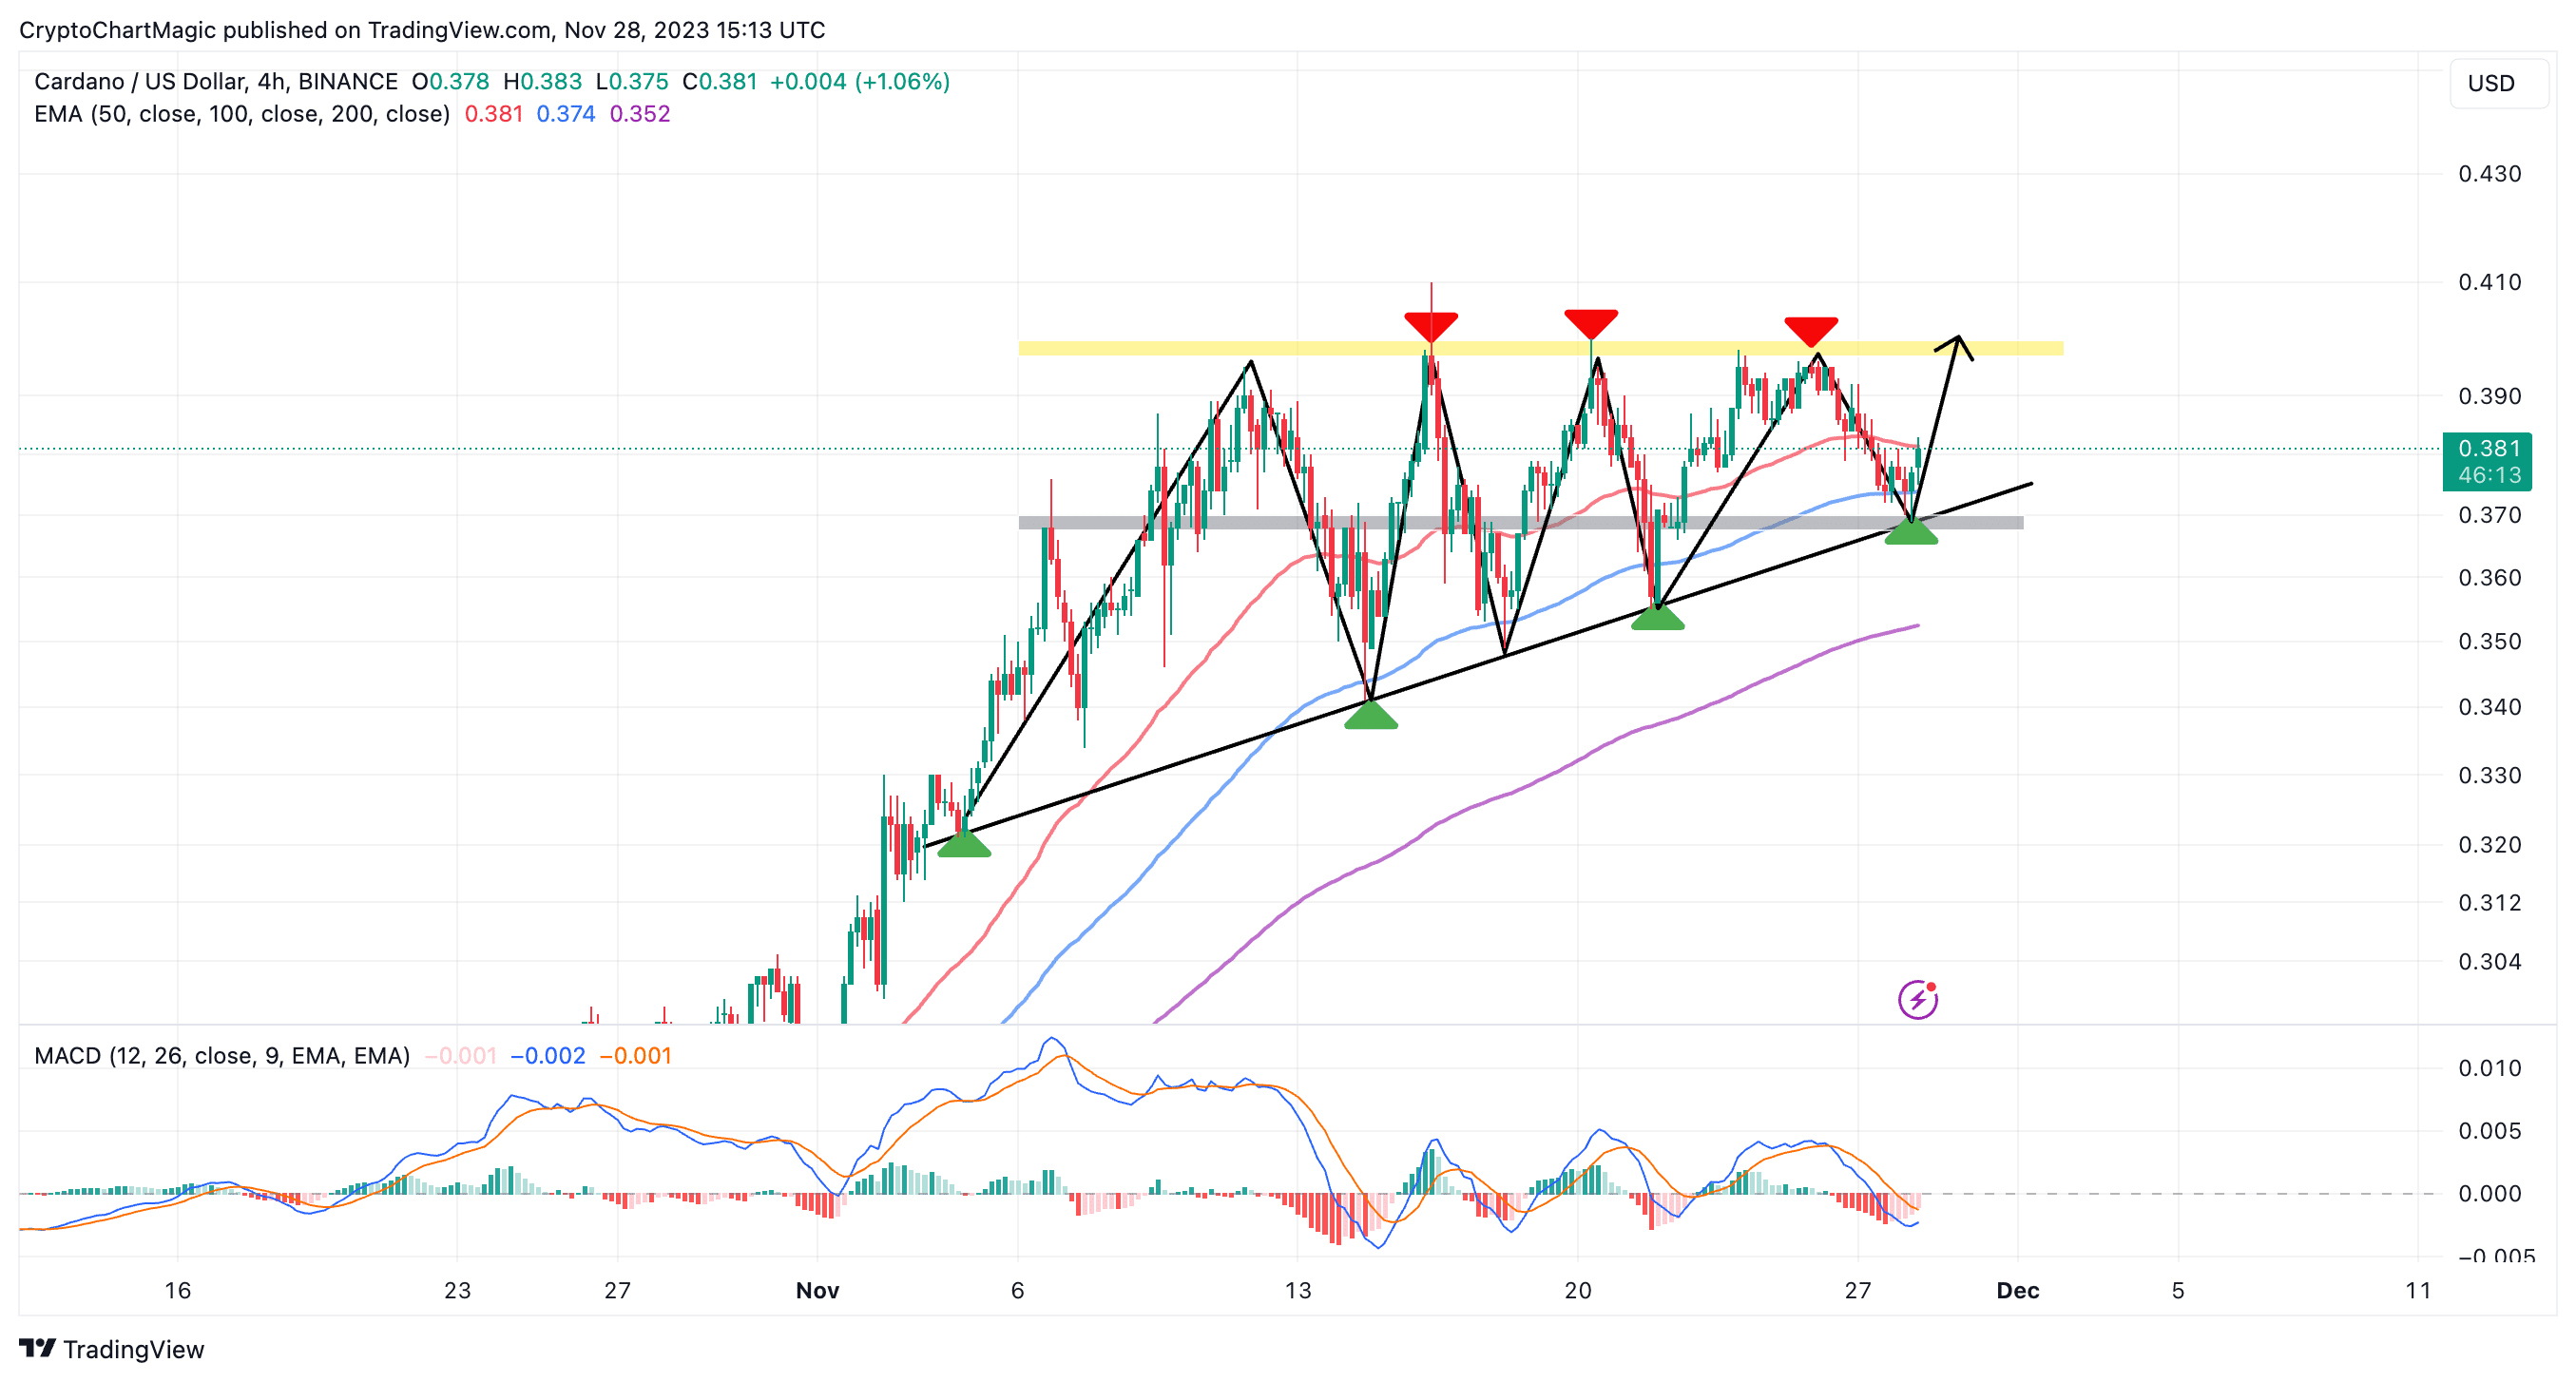The image size is (2576, 1382).
Task: Click the 0.312 price axis label
Action: [2490, 903]
